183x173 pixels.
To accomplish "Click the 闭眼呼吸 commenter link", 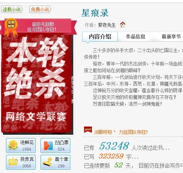I will 103,132.
